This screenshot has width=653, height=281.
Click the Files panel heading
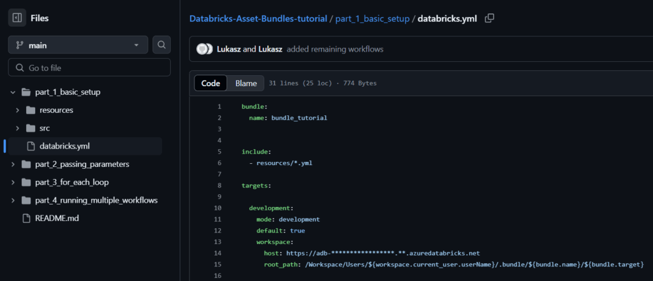click(40, 18)
